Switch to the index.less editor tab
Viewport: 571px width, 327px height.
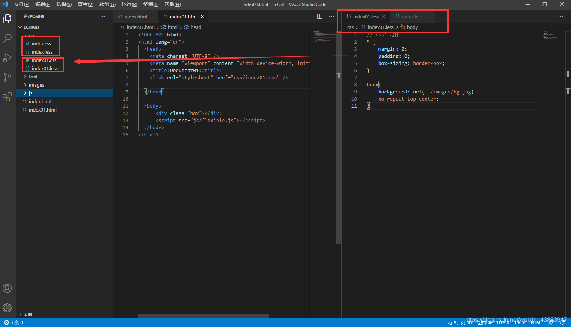click(x=412, y=17)
